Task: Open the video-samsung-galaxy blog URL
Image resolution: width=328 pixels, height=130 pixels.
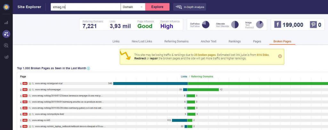Action: point(68,108)
